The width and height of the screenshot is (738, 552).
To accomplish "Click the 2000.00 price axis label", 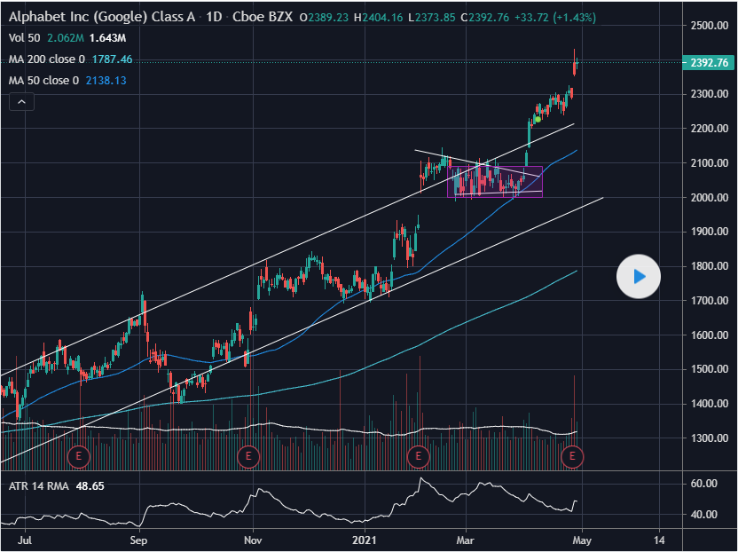I will [710, 197].
